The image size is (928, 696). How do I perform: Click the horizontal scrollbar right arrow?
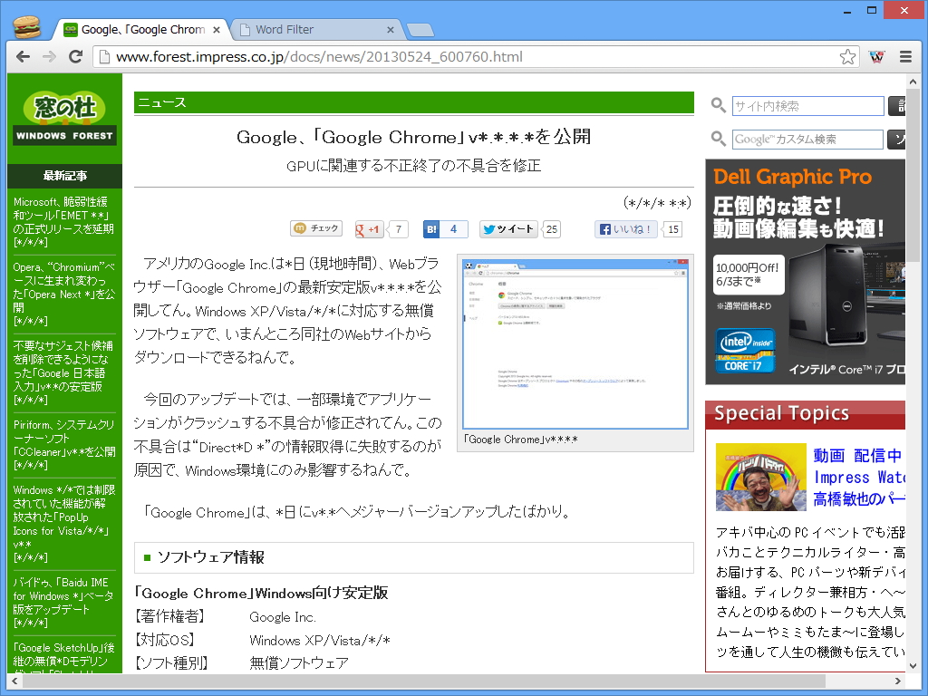click(x=898, y=681)
